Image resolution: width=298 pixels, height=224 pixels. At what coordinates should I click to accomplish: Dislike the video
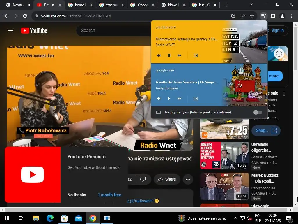pos(143,179)
